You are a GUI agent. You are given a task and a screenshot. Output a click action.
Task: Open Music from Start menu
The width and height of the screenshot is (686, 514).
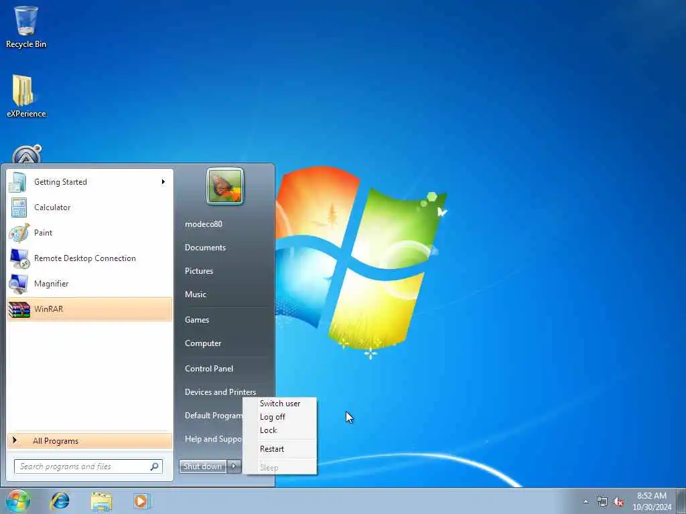(x=196, y=294)
